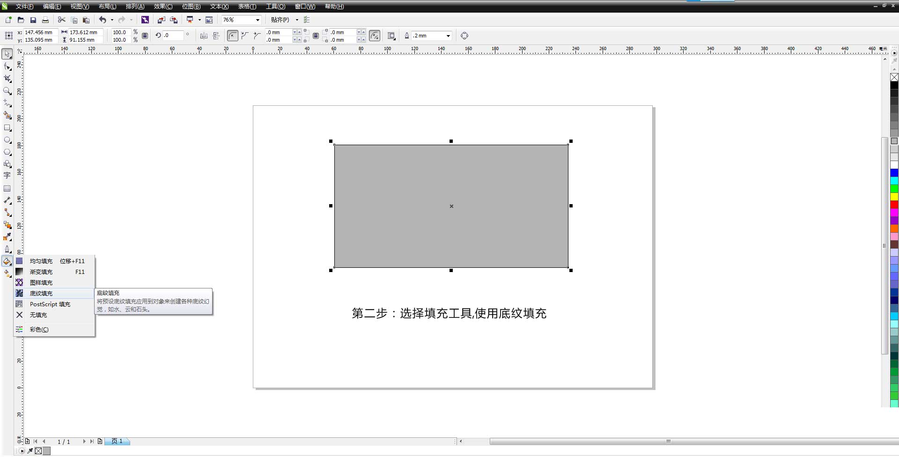Choose 底纹填充 from the fill flyout
Viewport: 899px width, 457px height.
point(54,293)
